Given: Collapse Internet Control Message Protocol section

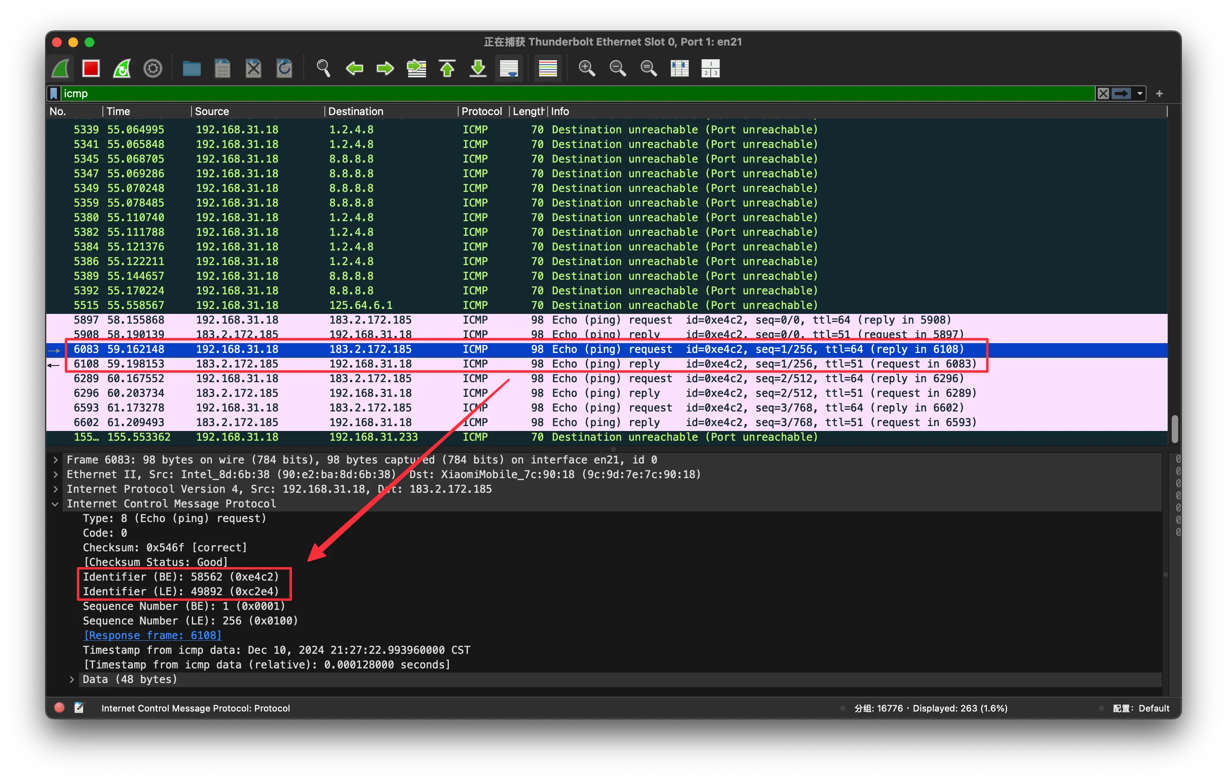Looking at the screenshot, I should pos(55,504).
